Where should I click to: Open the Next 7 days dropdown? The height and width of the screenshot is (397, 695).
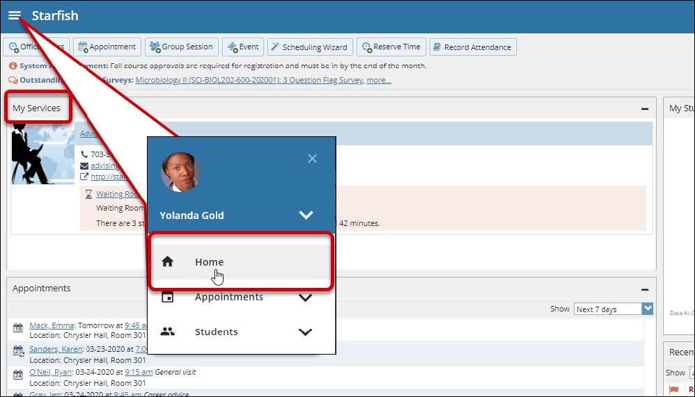click(x=613, y=309)
